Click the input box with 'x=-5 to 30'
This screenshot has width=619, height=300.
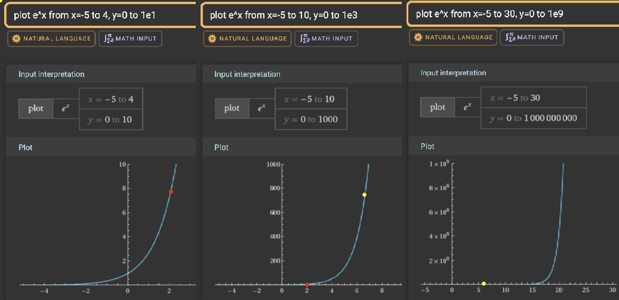(511, 14)
